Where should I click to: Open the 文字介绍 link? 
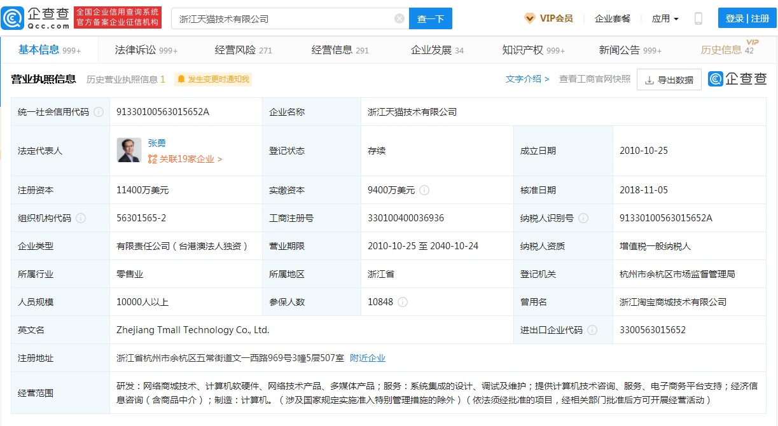coord(527,79)
